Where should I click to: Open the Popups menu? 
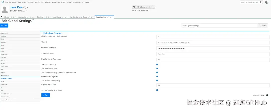[x=86, y=2]
